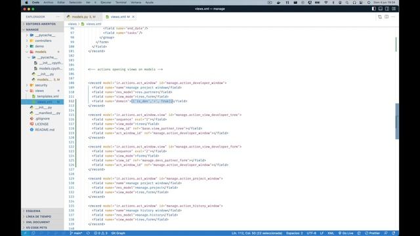Collapse the views folder in explorer
This screenshot has height=236, width=420.
[x=42, y=90]
